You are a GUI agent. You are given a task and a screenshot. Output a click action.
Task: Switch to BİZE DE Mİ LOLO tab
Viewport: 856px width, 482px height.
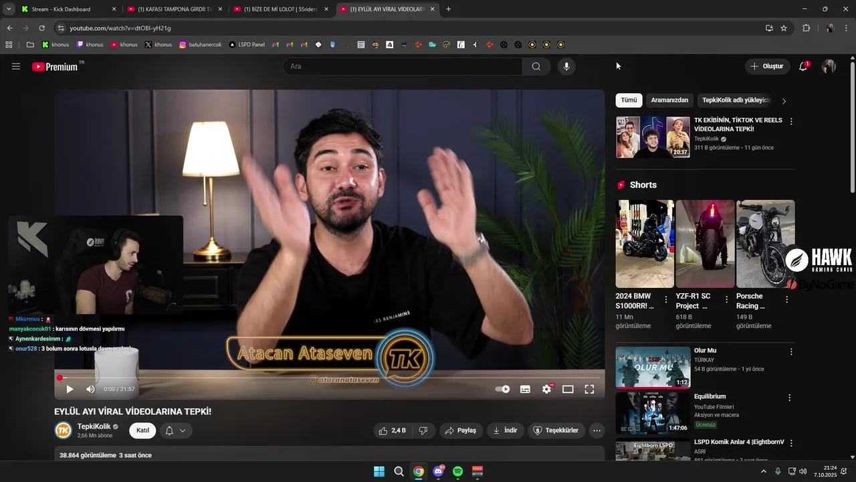[281, 9]
